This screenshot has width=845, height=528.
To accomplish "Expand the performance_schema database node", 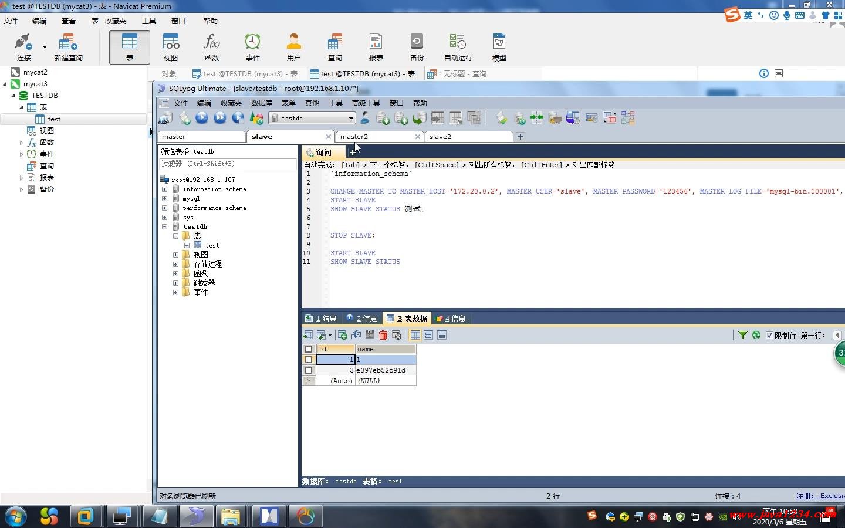I will coord(165,208).
